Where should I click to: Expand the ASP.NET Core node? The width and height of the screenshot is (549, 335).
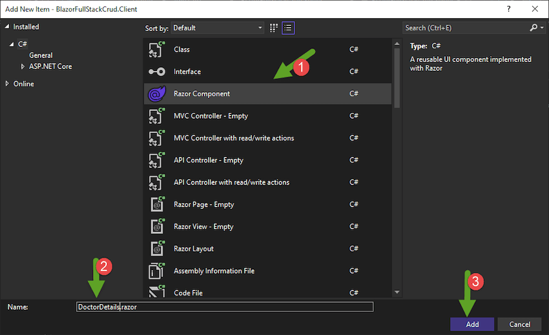pos(23,66)
